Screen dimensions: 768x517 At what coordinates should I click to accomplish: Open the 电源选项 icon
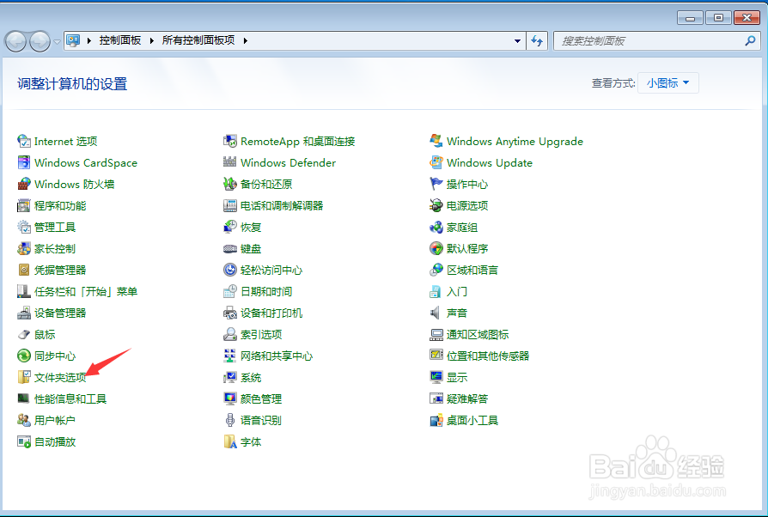point(436,205)
